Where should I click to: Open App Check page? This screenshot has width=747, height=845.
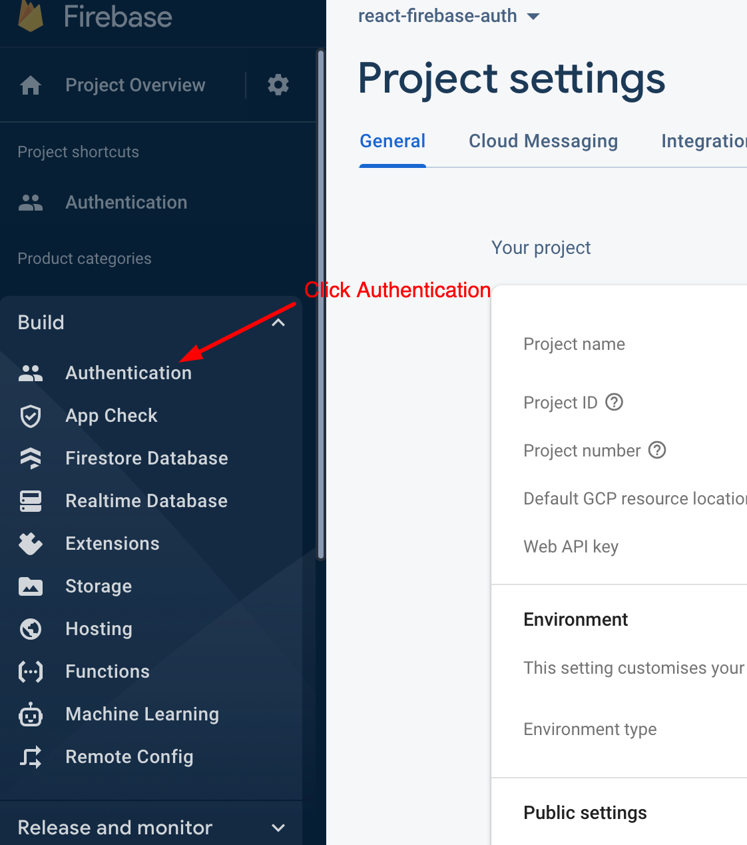coord(111,416)
